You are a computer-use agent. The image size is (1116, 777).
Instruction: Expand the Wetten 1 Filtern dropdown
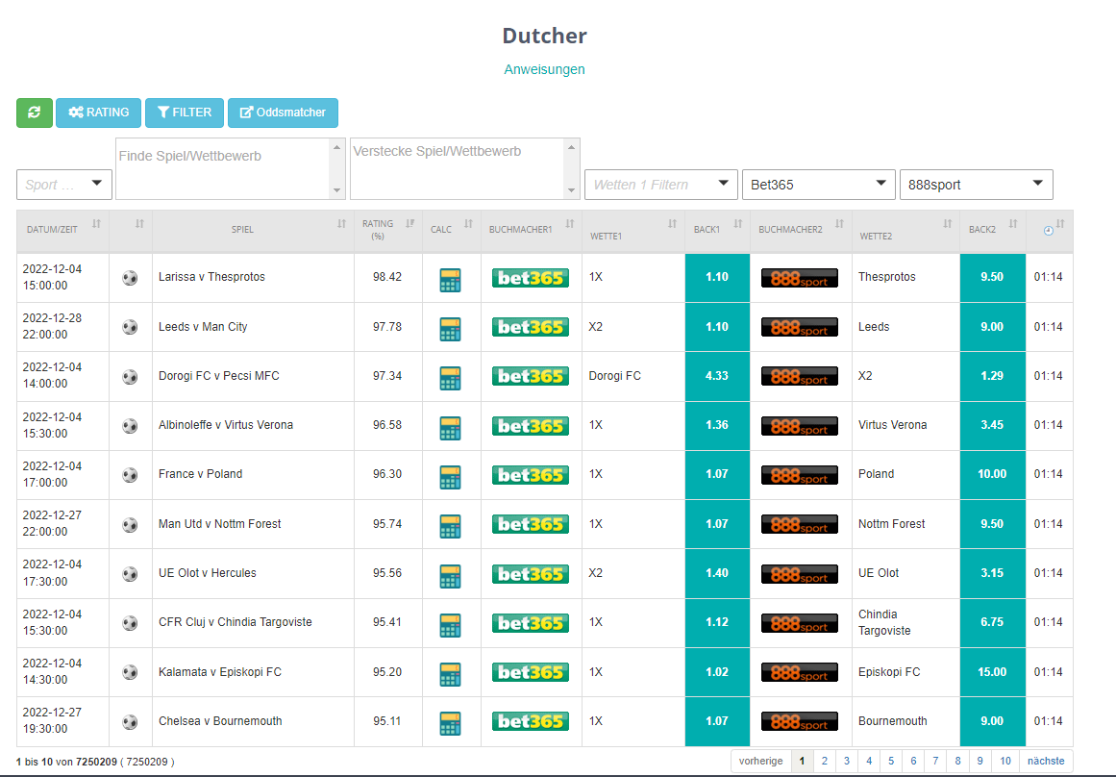tap(661, 185)
